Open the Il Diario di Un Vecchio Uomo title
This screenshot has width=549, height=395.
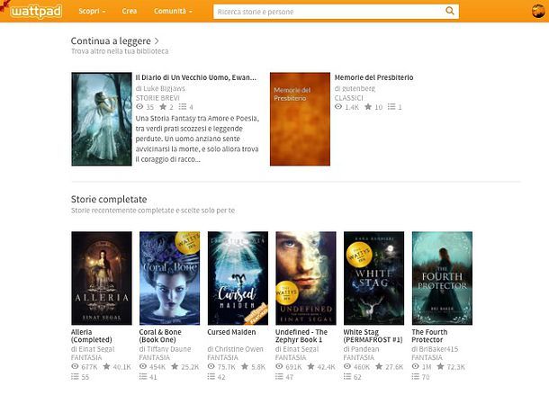pos(195,77)
